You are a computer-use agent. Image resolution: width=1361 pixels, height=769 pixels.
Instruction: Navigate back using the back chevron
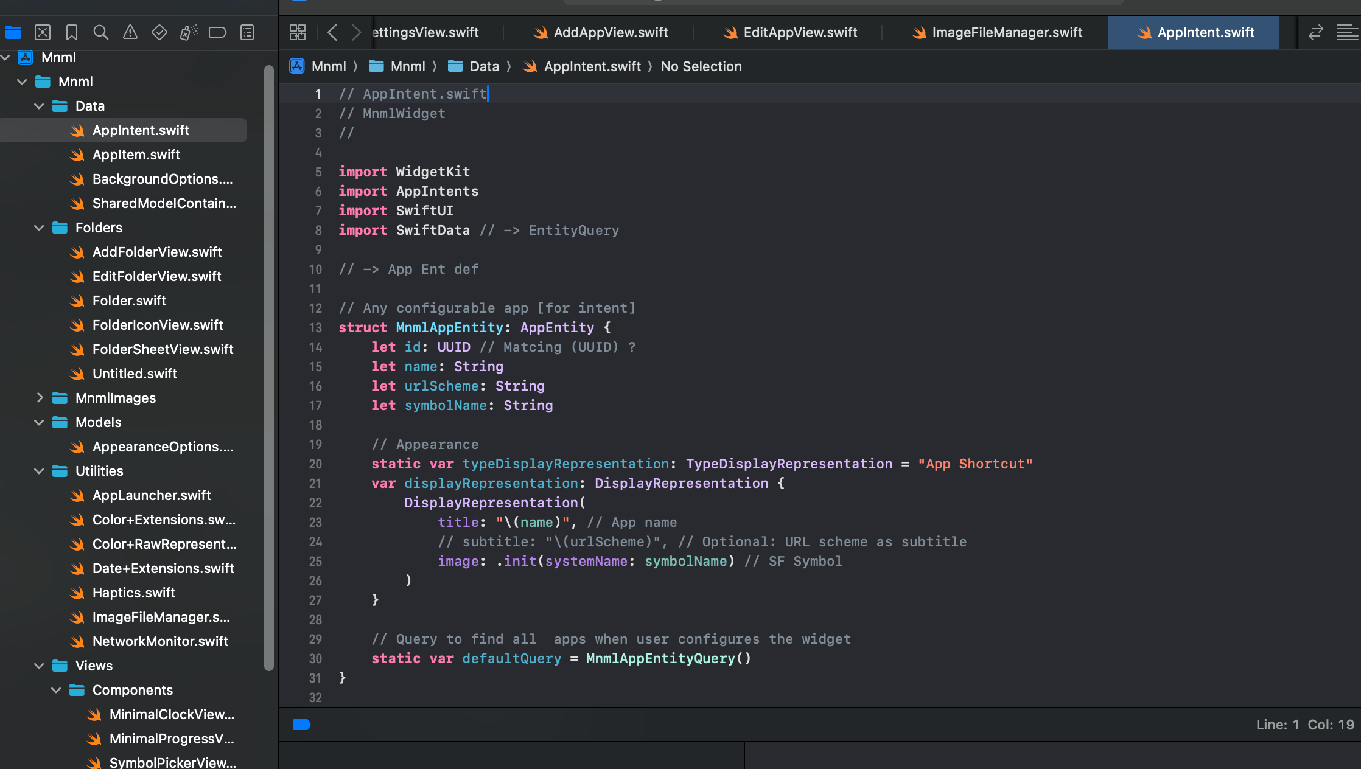click(x=332, y=32)
